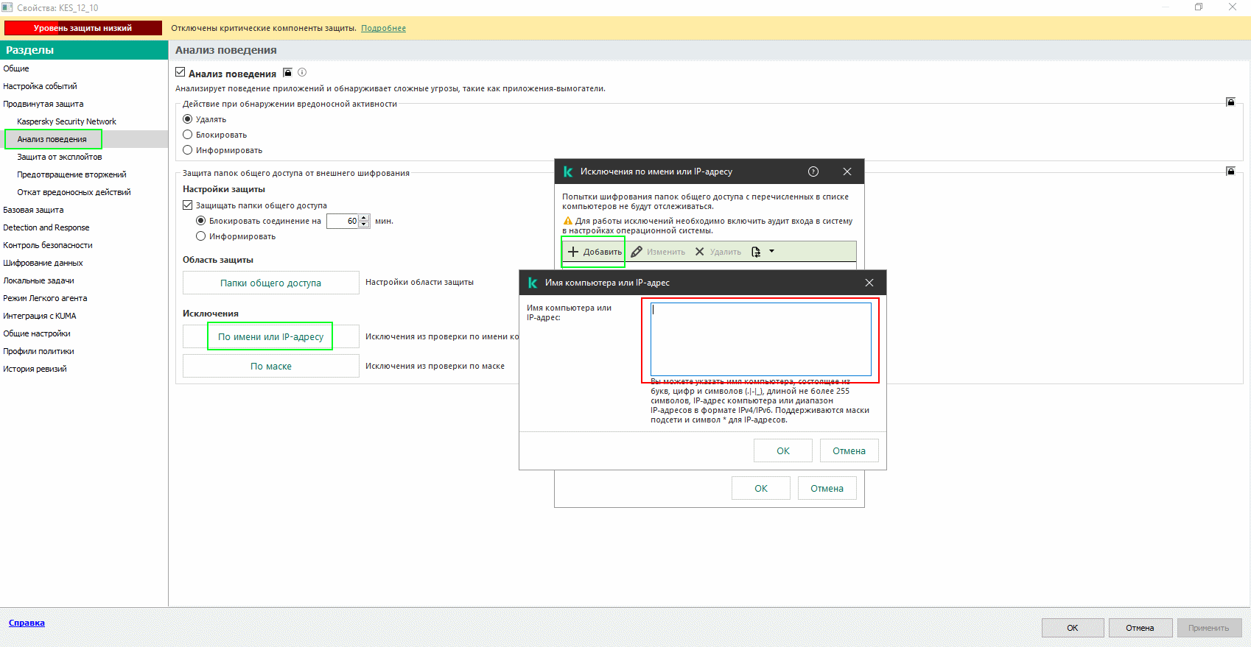Click the computer name or IP-address text field
The width and height of the screenshot is (1251, 647).
[x=761, y=339]
